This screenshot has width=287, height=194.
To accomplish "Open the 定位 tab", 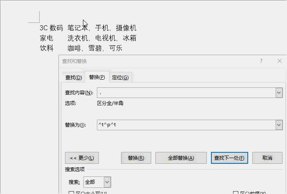I will pos(120,78).
